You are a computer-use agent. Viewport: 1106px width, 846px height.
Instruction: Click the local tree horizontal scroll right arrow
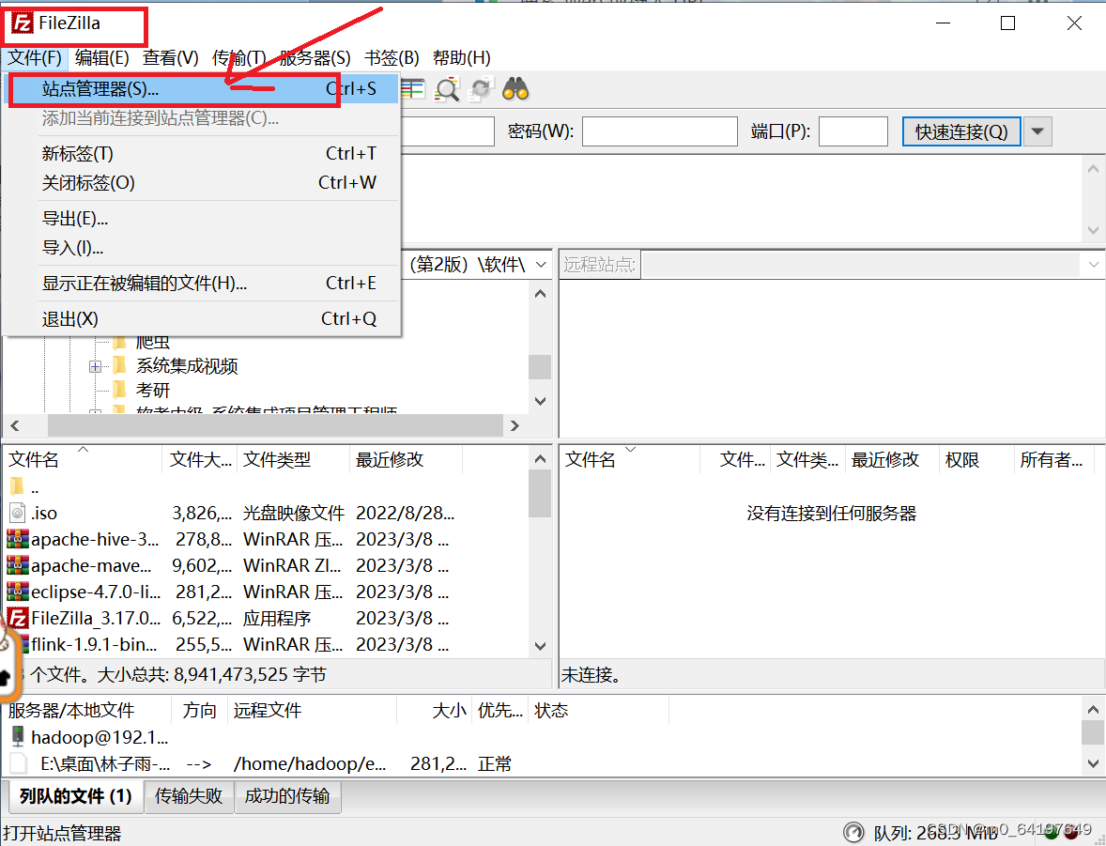point(515,425)
